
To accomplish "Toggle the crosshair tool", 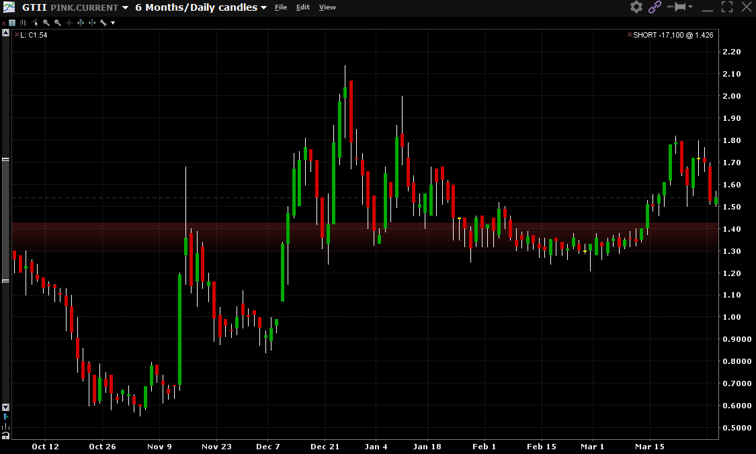I will tap(69, 23).
